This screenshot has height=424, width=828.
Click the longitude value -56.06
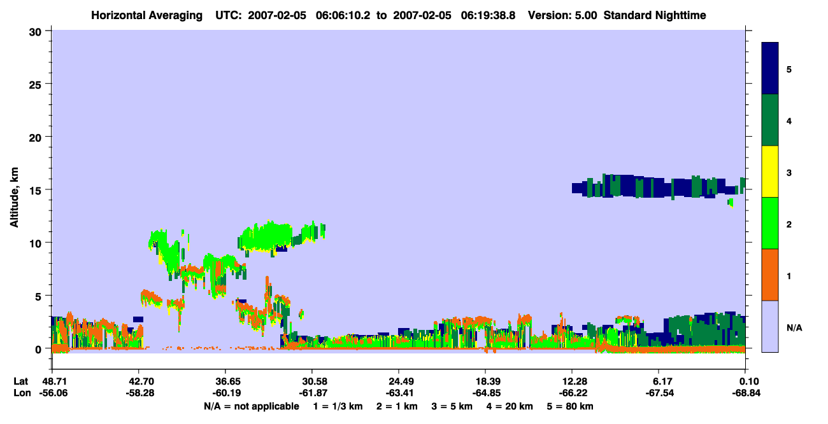[x=52, y=393]
